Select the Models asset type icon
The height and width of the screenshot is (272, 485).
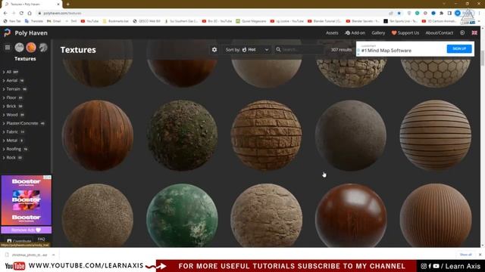tap(43, 47)
